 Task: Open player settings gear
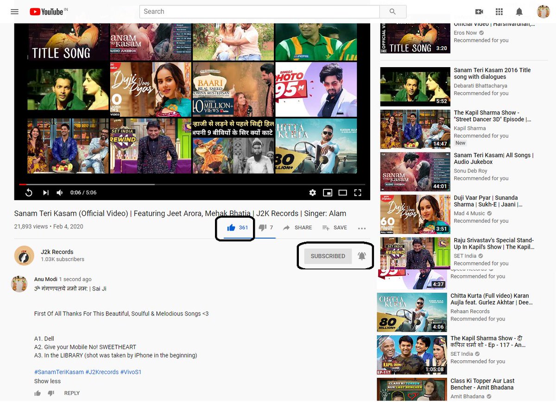click(313, 193)
